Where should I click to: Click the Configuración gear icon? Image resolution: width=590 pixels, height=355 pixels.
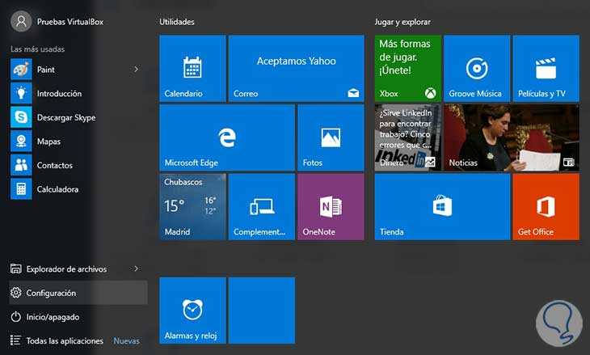[16, 293]
